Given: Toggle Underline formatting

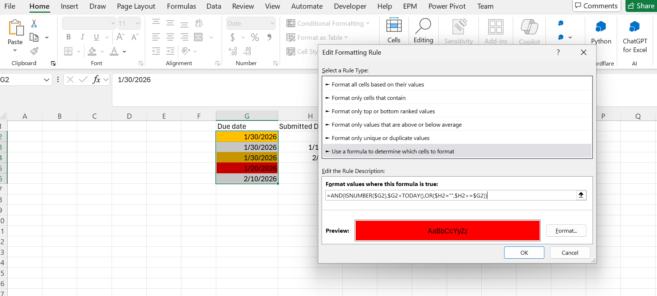Looking at the screenshot, I should pyautogui.click(x=96, y=37).
